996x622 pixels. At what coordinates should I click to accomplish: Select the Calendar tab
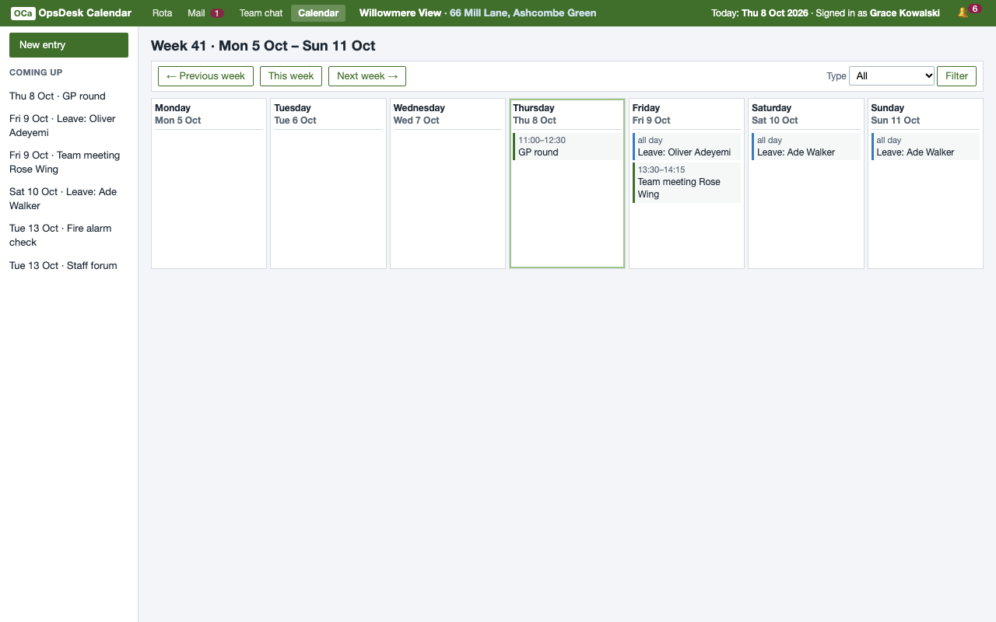tap(318, 13)
